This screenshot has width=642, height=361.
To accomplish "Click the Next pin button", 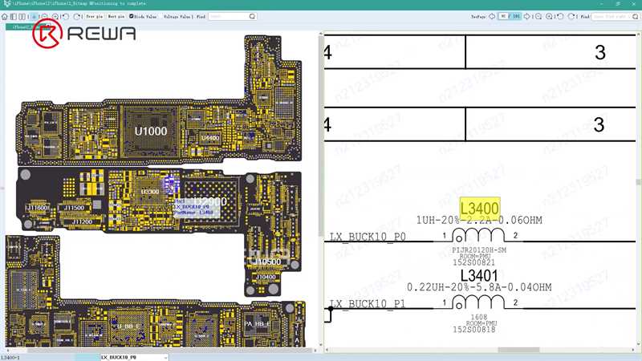I will point(116,17).
